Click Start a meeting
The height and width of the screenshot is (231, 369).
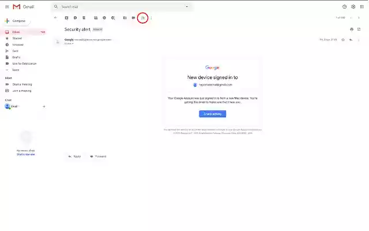click(x=22, y=84)
